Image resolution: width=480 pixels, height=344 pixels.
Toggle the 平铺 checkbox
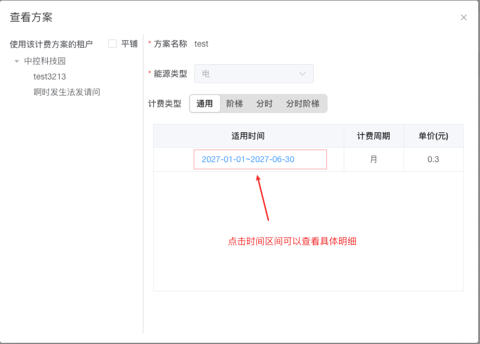tap(112, 44)
